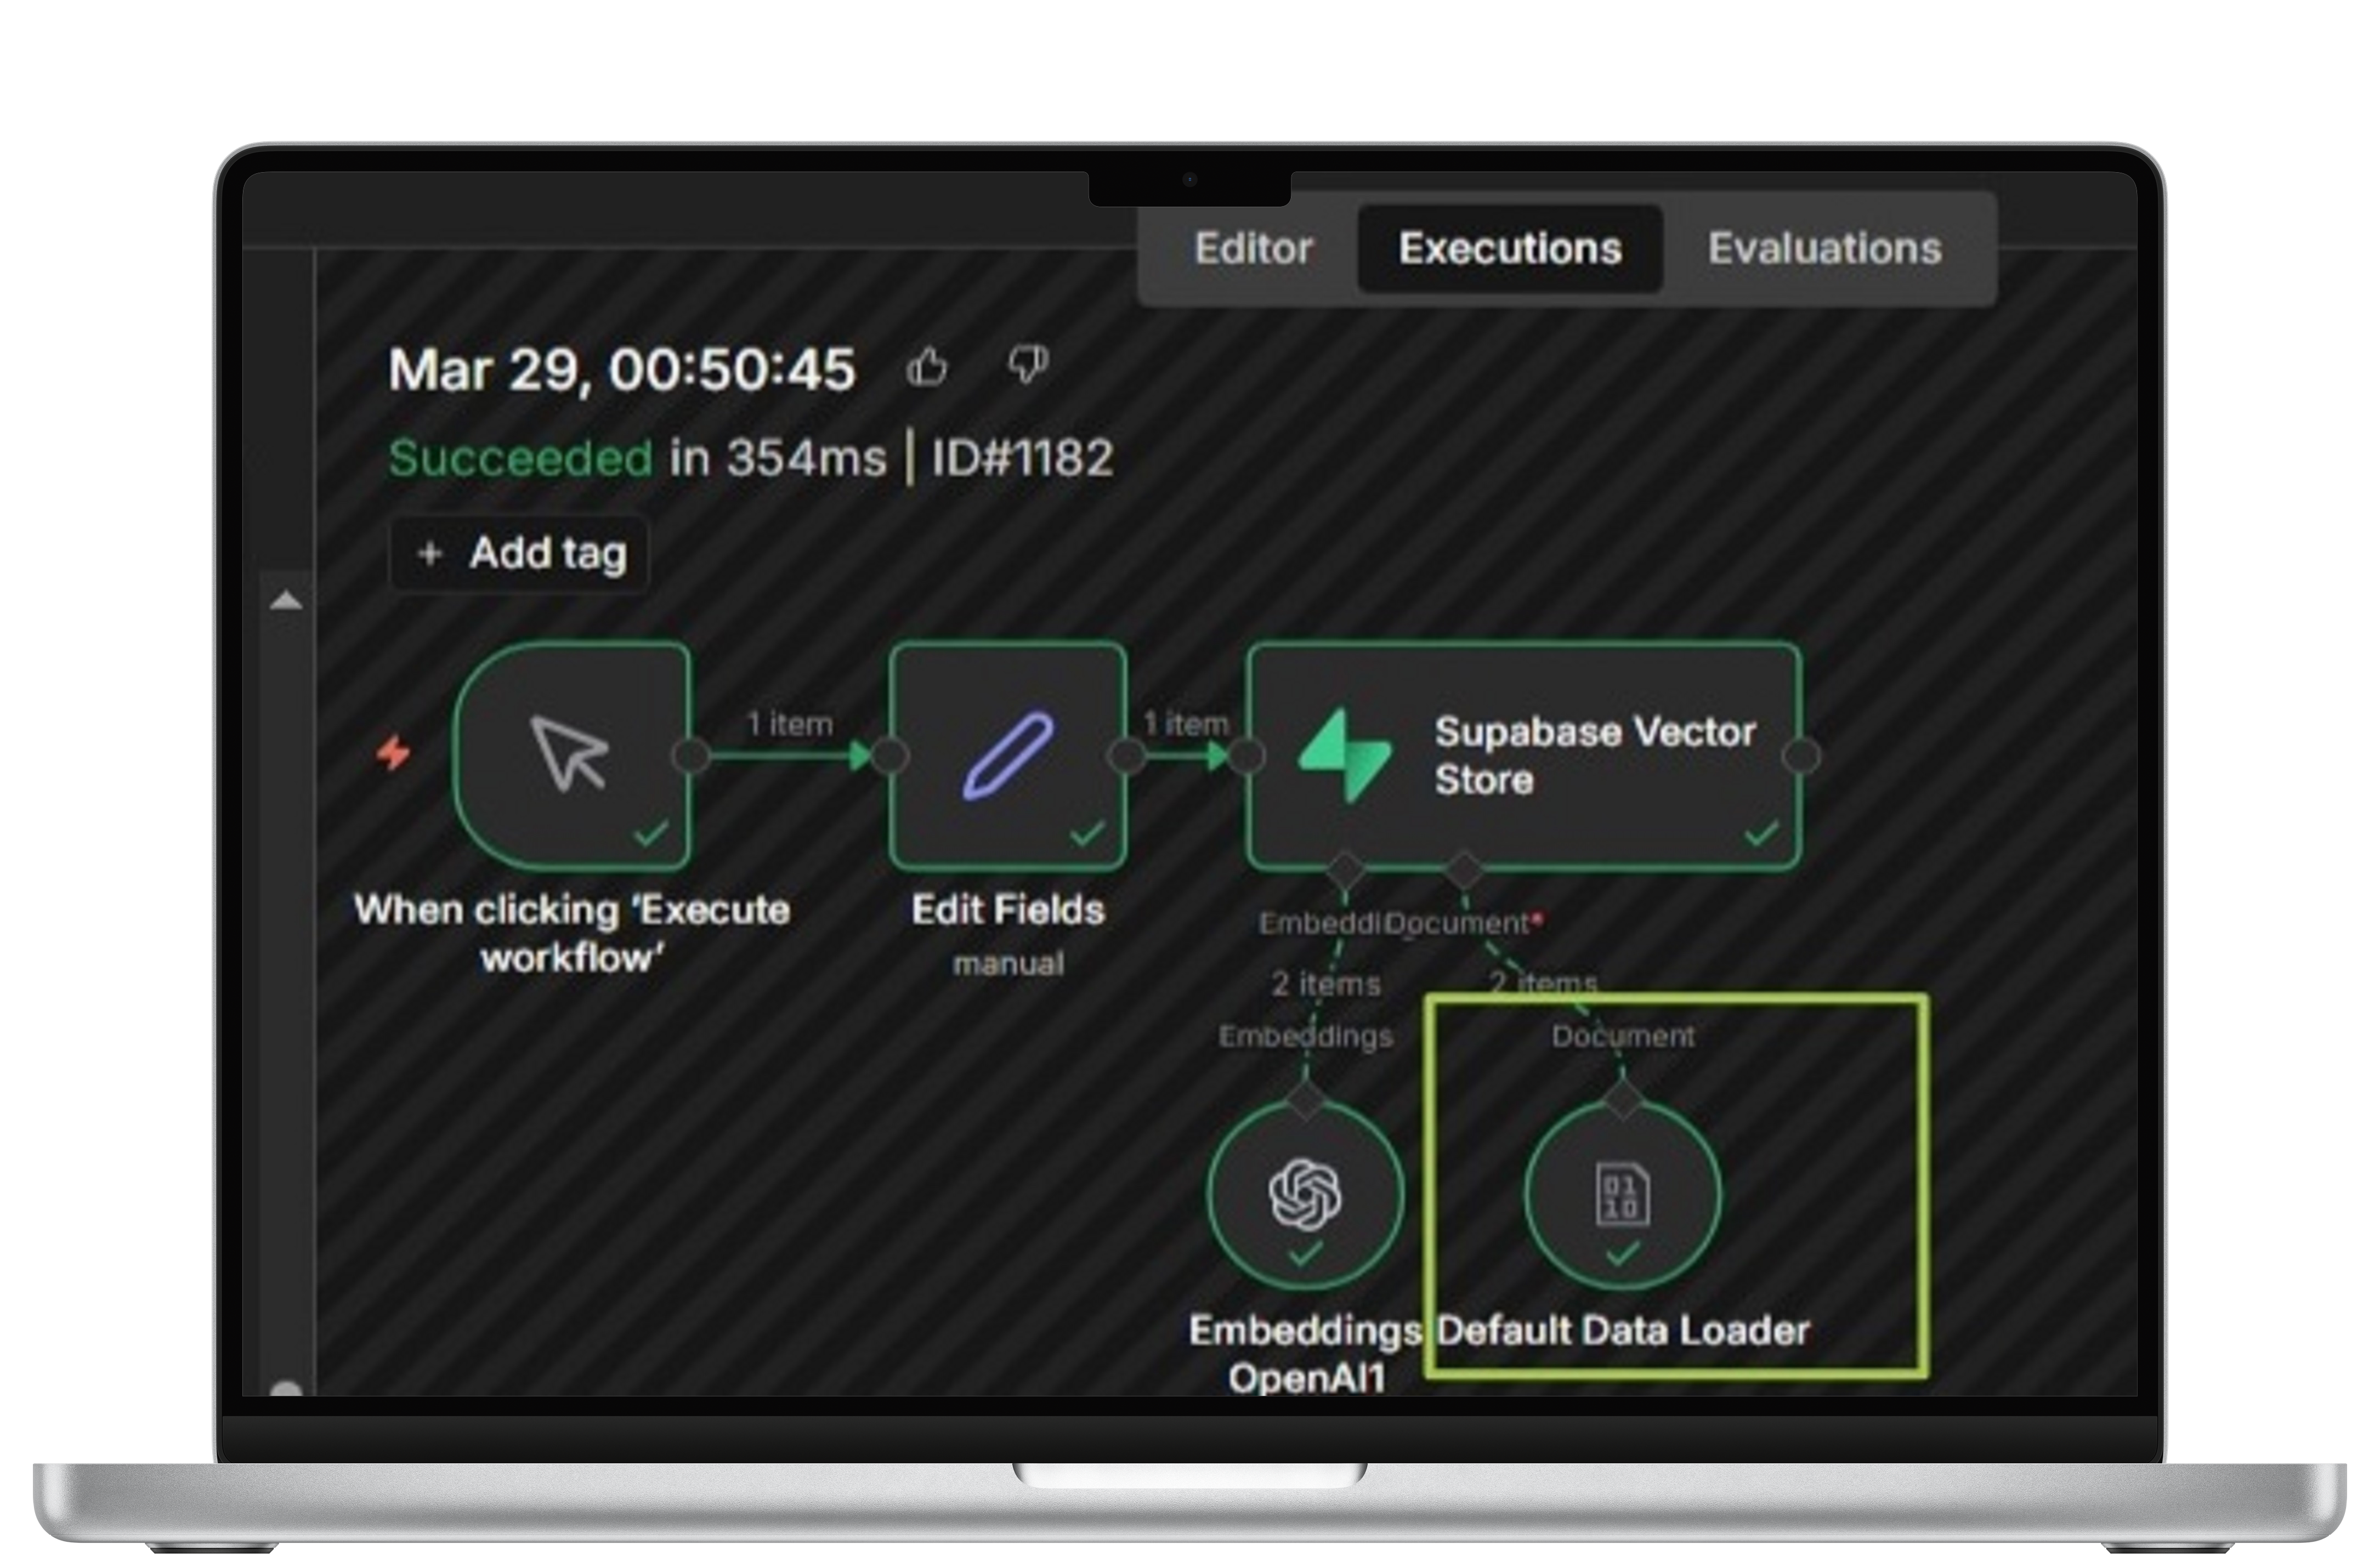The width and height of the screenshot is (2380, 1568).
Task: Click the diamond connector atop Embeddings OpenAI1
Action: (1305, 1099)
